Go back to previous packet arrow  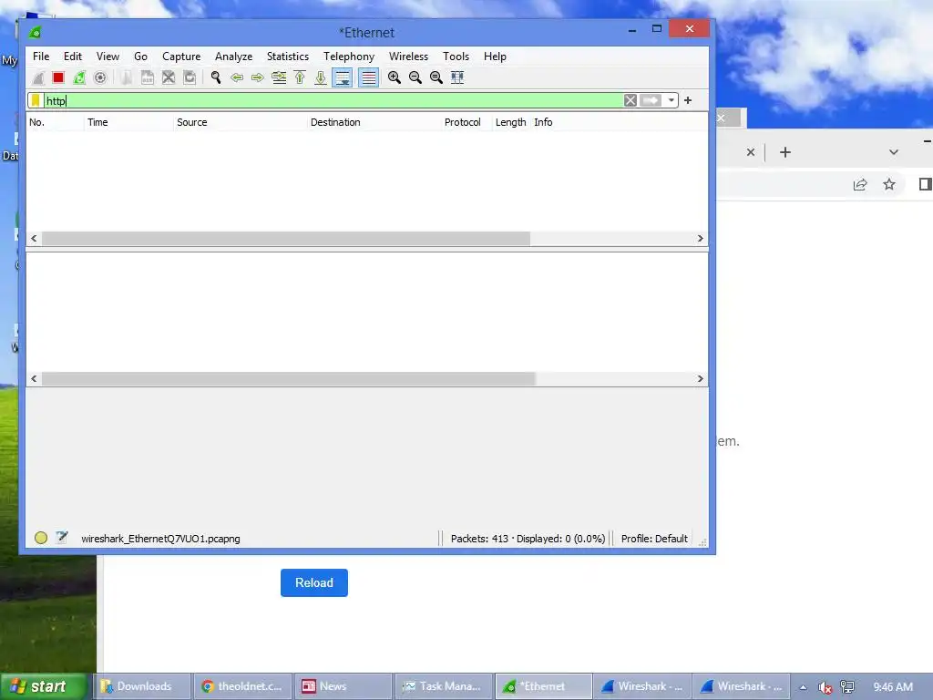tap(237, 77)
